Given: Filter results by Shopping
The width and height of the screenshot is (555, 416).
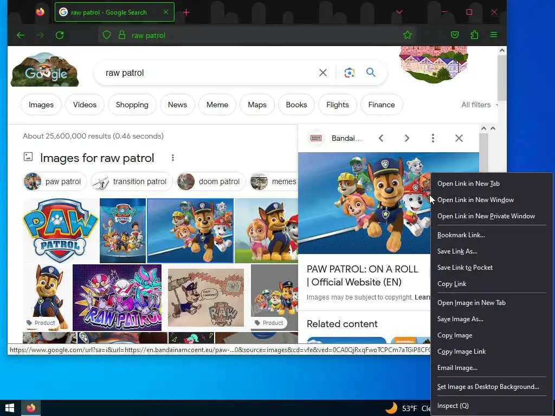Looking at the screenshot, I should pyautogui.click(x=132, y=105).
